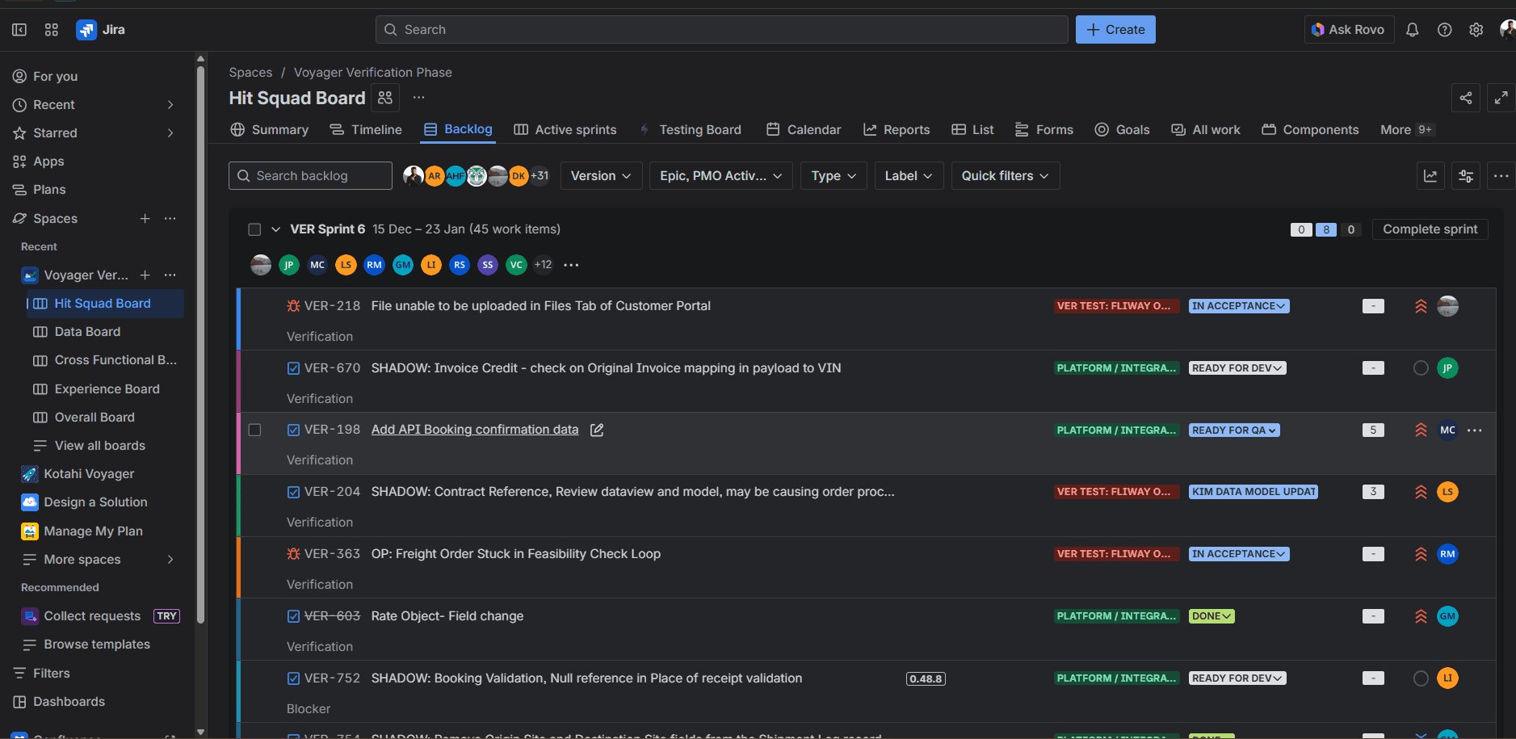Open the sprint assignees overflow ellipsis
1516x739 pixels.
coord(571,265)
